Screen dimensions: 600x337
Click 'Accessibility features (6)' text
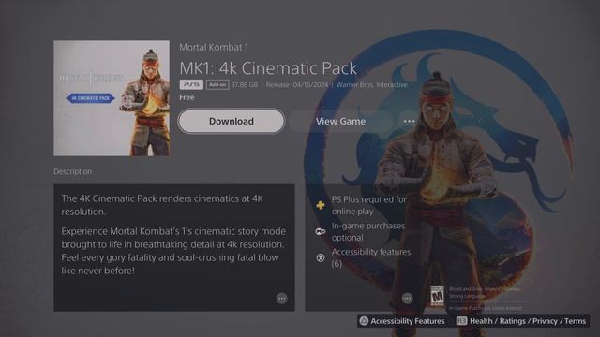point(371,258)
